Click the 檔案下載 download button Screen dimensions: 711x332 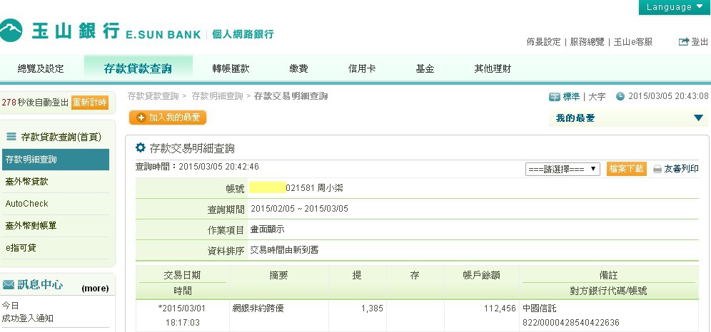tap(626, 169)
